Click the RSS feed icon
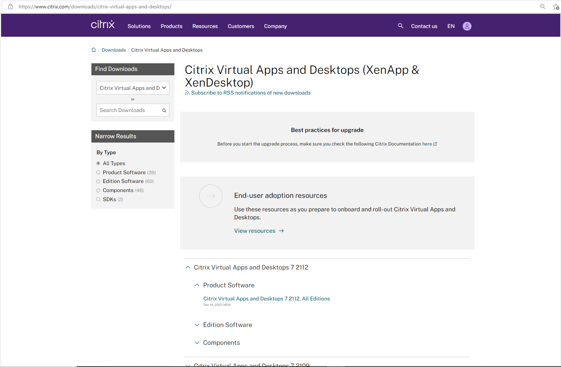 pos(187,93)
